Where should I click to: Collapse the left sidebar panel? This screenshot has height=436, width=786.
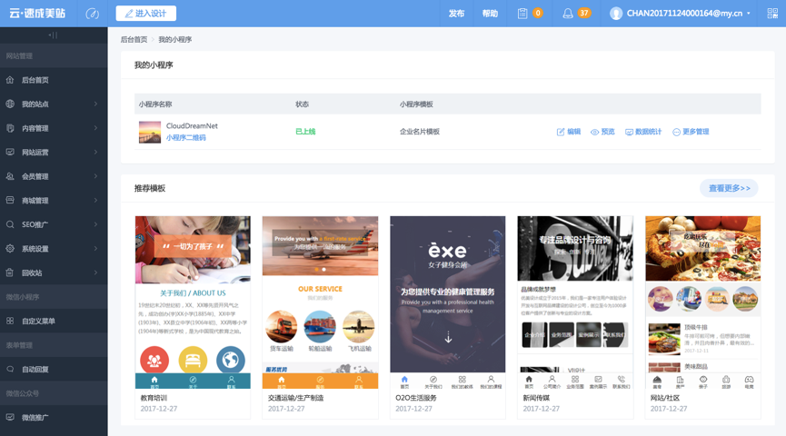(x=53, y=35)
